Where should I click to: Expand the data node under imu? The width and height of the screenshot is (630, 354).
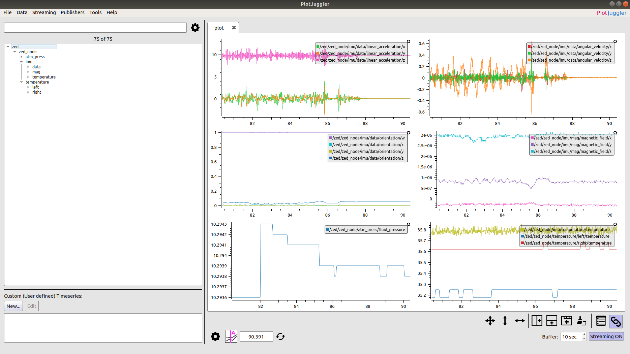click(28, 67)
